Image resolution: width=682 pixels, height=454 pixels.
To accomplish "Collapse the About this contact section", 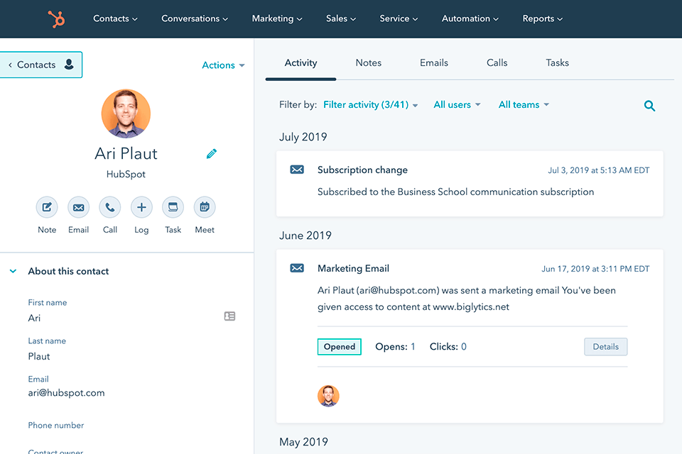I will coord(13,271).
